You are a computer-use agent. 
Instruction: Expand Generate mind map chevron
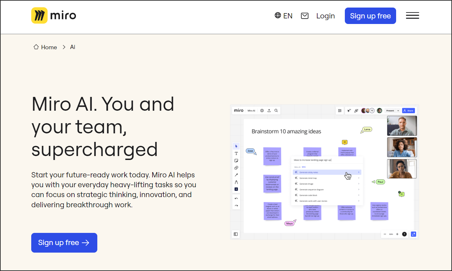point(359,178)
